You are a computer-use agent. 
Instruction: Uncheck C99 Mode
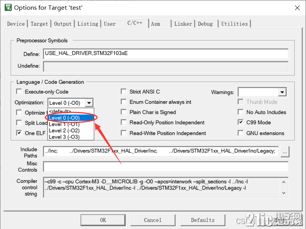[241, 122]
